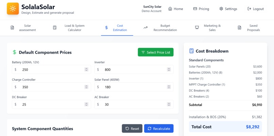The image size is (274, 136).
Task: Adjust the Solar Panel price stepper arrows
Action: click(169, 87)
